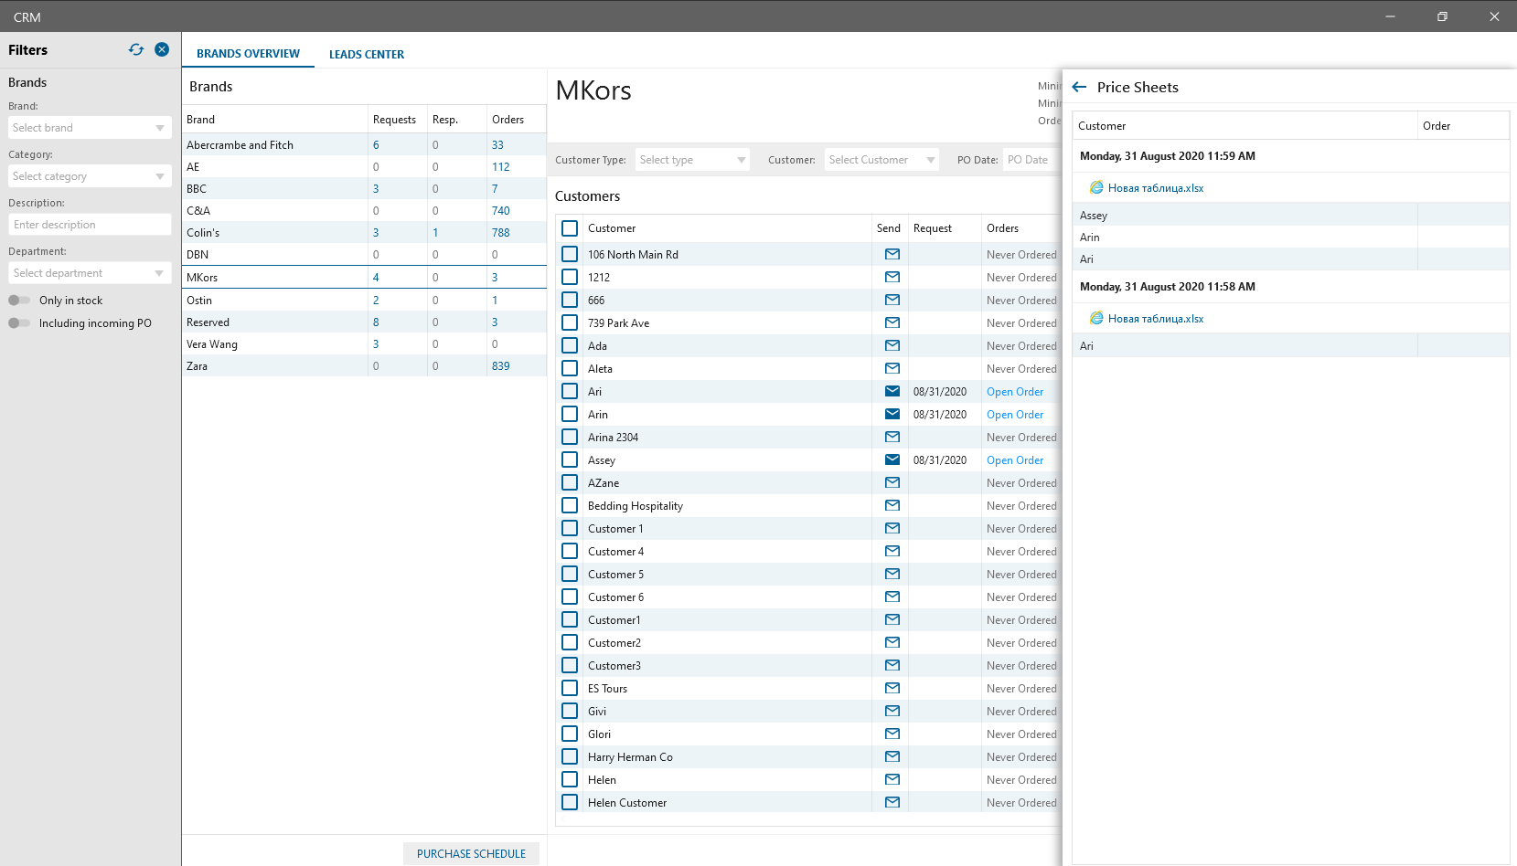The height and width of the screenshot is (866, 1517).
Task: Select the Zara brand row
Action: (x=364, y=365)
